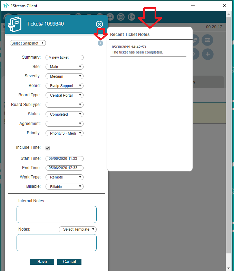This screenshot has width=234, height=271.
Task: Click the Start Time field
Action: click(x=65, y=158)
